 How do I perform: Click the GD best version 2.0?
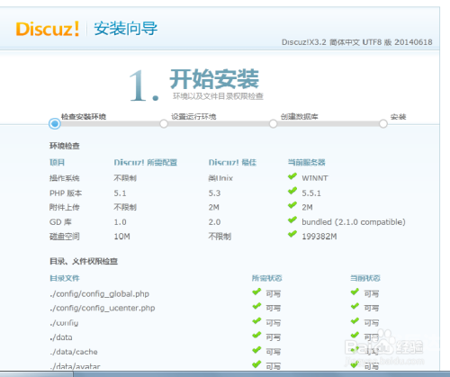pos(214,222)
